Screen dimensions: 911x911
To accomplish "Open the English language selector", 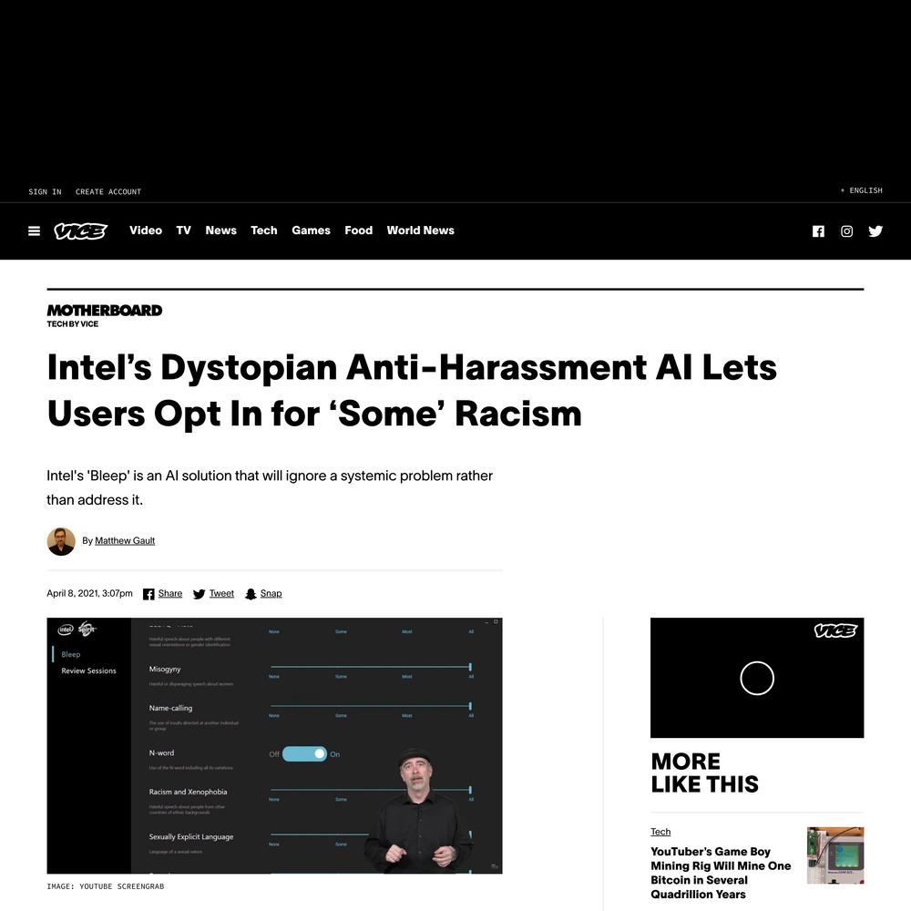I will (862, 190).
